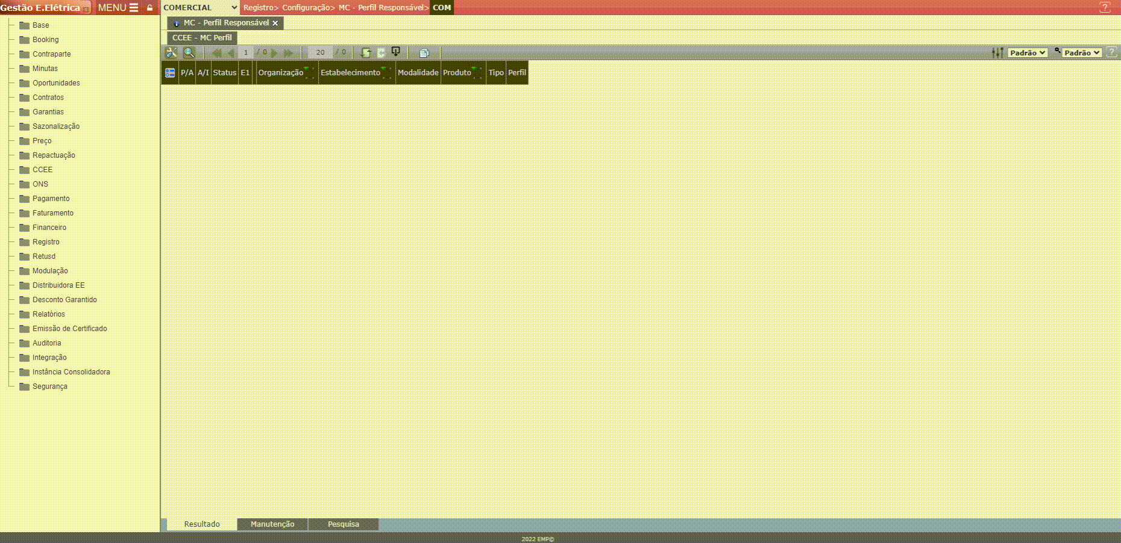Click the select-all rows grid header icon

point(170,73)
